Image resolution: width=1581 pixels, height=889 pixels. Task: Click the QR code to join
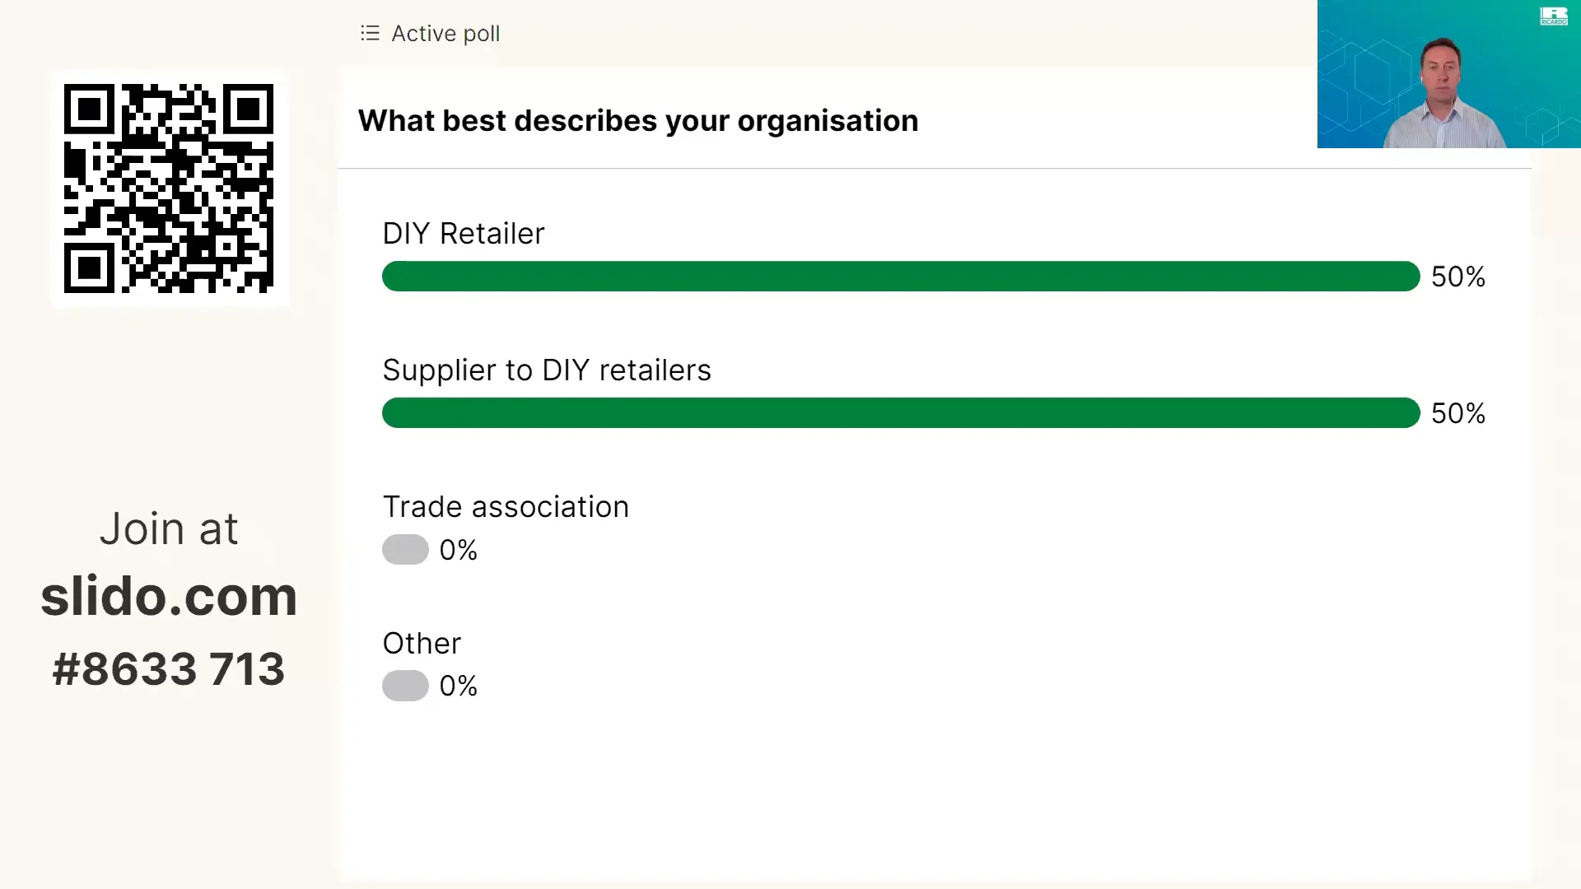click(x=169, y=189)
